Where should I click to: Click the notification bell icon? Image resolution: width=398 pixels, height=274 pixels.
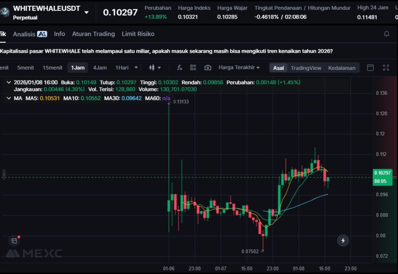point(386,34)
